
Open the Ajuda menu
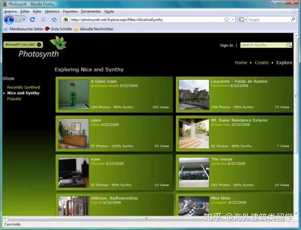[109, 11]
